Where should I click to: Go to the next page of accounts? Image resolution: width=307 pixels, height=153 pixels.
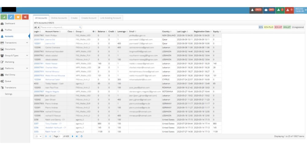[x=73, y=136]
